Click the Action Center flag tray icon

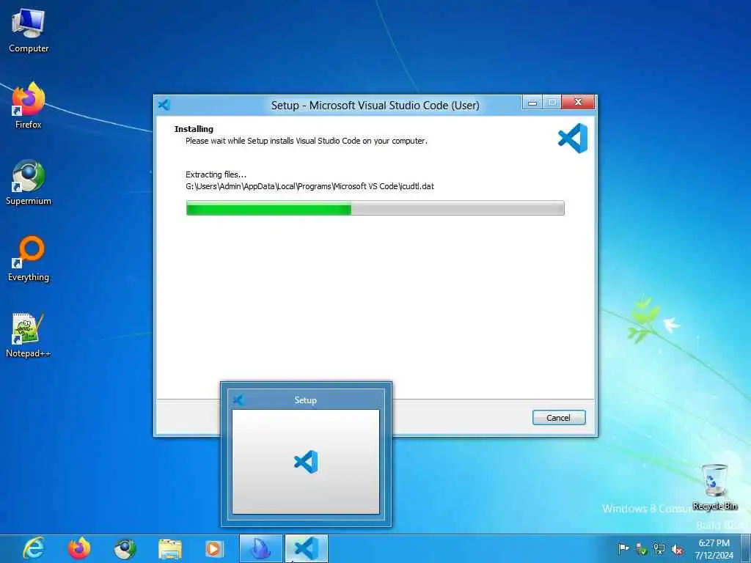tap(623, 548)
